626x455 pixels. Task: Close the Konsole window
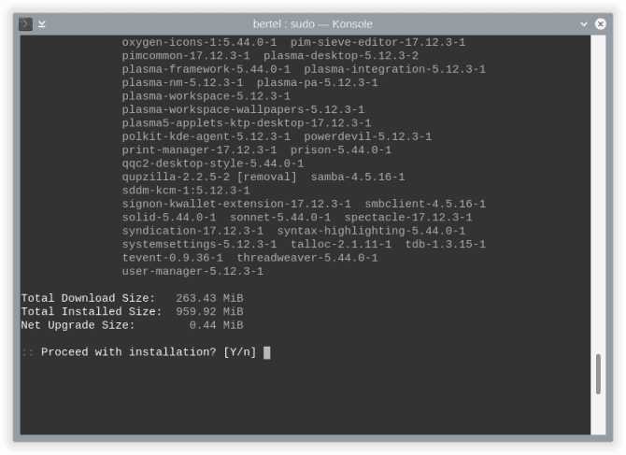click(x=600, y=24)
